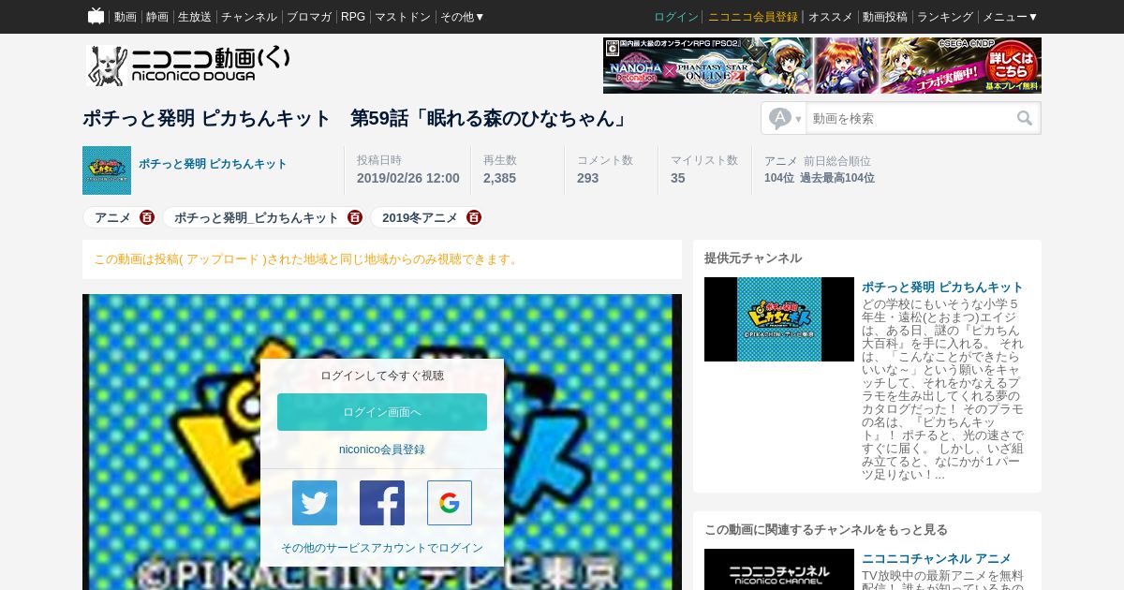Click その他のサービスアカウントでログイン link
The width and height of the screenshot is (1124, 590).
pyautogui.click(x=382, y=548)
